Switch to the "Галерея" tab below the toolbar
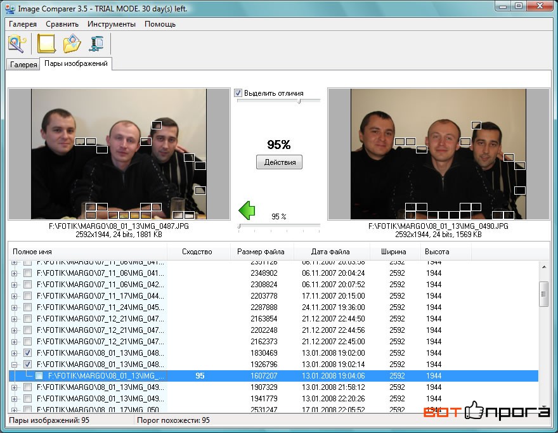This screenshot has height=433, width=558. tap(23, 65)
